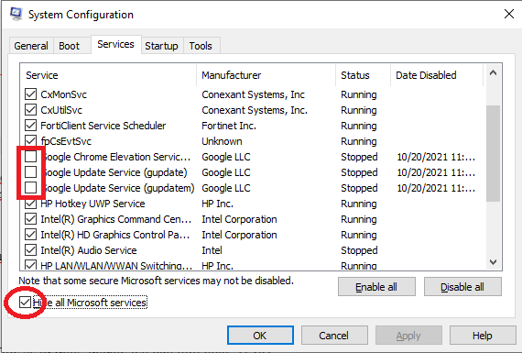Click the scroll up arrow in services list
Image resolution: width=522 pixels, height=353 pixels.
click(493, 72)
